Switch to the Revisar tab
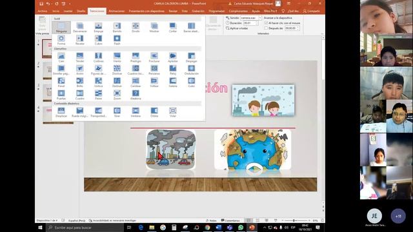Image resolution: width=413 pixels, height=232 pixels. point(173,11)
